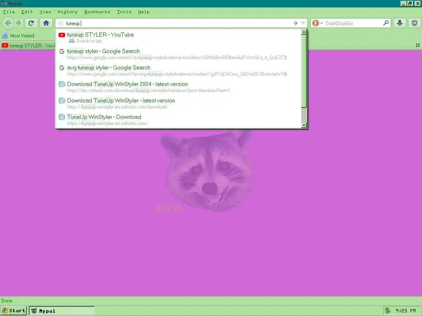
Task: Choose 'TuneUp WinStyler - Download' suggestion
Action: [178, 120]
